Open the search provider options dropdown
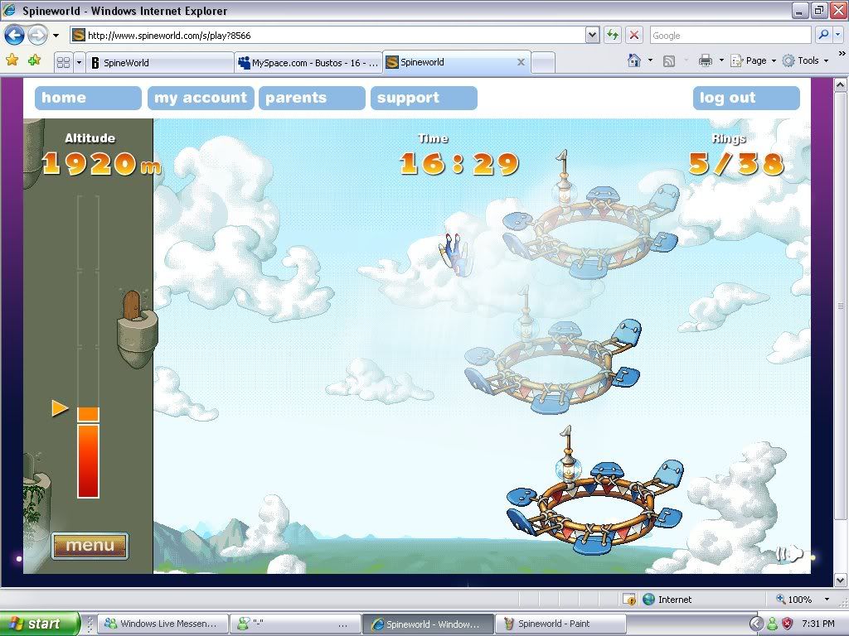Viewport: 849px width, 636px height. [x=837, y=35]
